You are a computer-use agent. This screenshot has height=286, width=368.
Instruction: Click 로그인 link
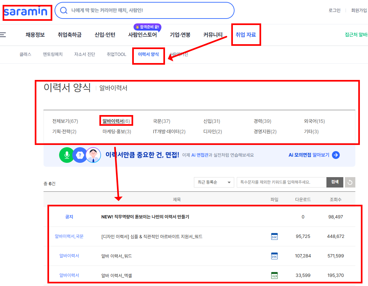(x=335, y=10)
